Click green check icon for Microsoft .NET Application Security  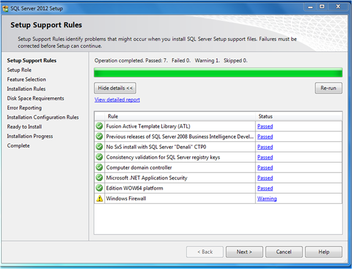tap(99, 178)
